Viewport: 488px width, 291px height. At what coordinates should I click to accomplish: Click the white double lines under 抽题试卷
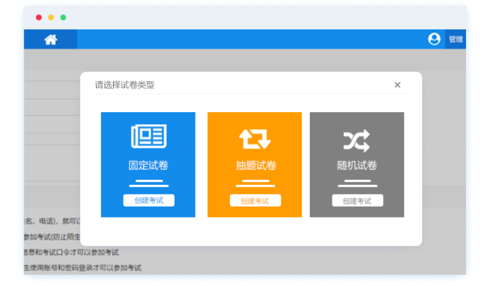click(x=255, y=183)
